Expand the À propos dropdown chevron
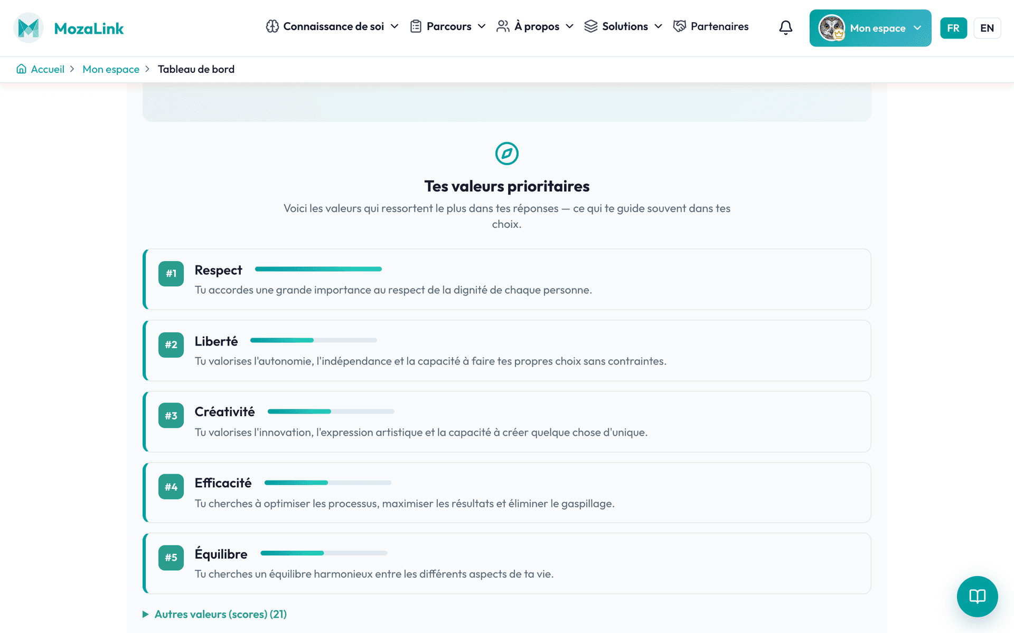This screenshot has width=1014, height=633. point(569,26)
